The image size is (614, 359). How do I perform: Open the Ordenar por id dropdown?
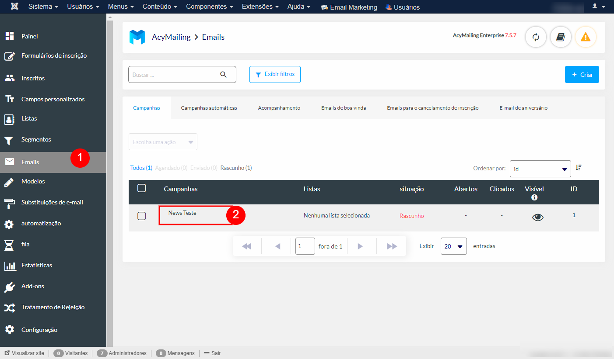tap(540, 168)
